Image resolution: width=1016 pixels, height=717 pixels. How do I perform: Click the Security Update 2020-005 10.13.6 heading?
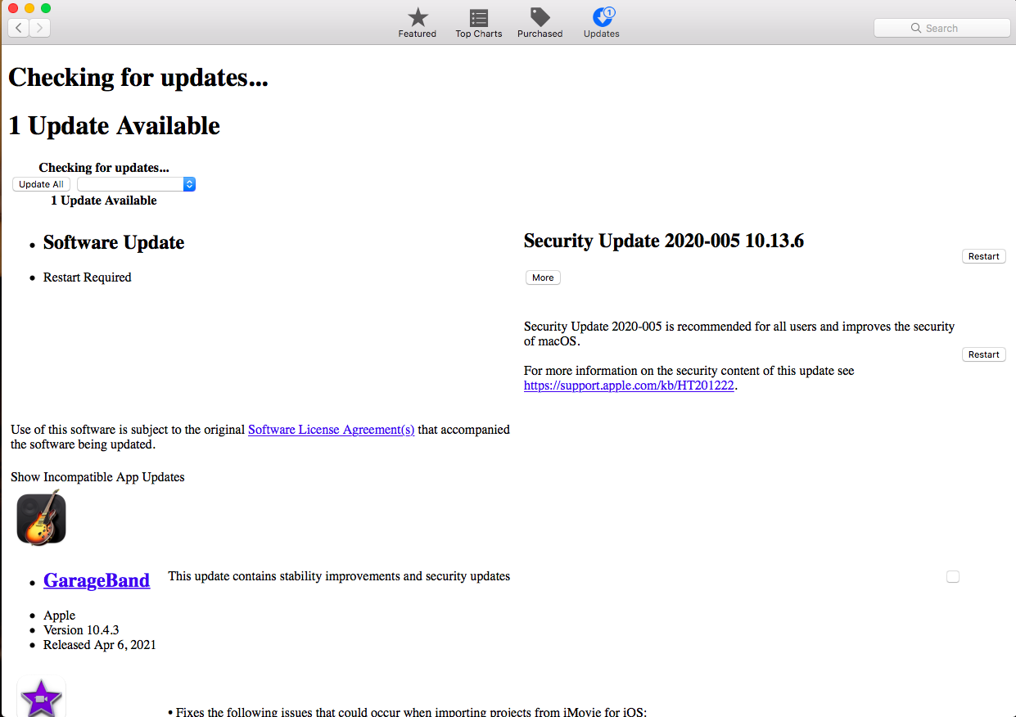[x=664, y=241]
